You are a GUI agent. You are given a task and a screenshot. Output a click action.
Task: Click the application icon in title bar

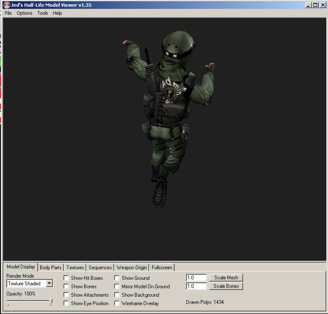coord(6,5)
